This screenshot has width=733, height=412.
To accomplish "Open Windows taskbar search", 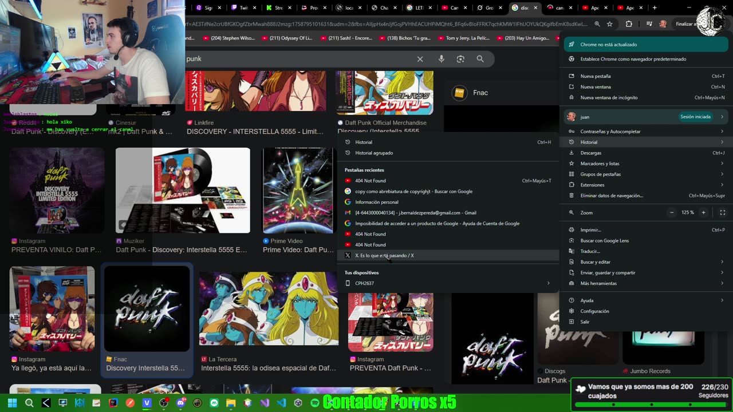I will (29, 403).
